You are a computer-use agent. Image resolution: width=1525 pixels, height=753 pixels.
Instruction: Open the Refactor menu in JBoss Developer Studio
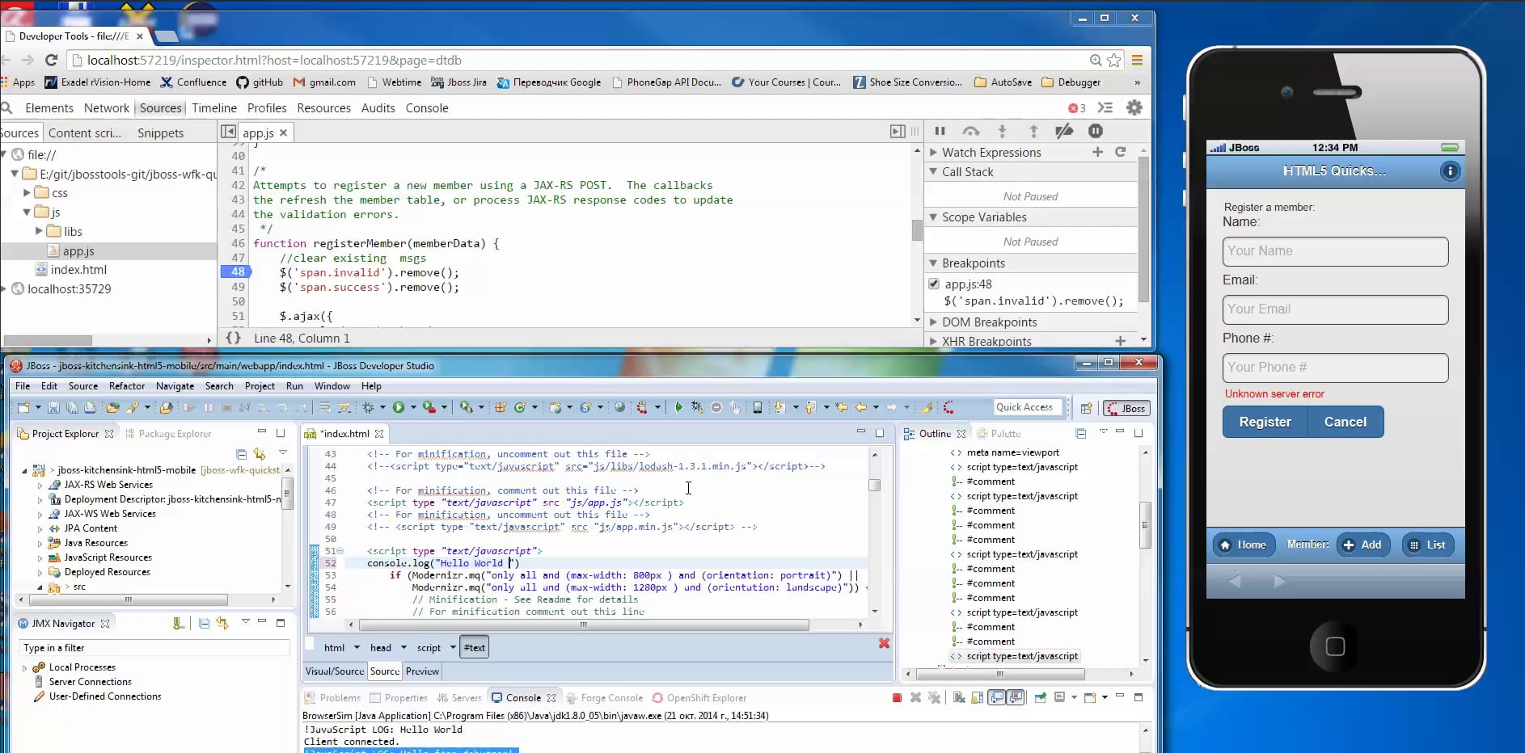pyautogui.click(x=127, y=386)
